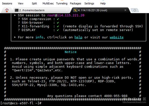The image size is (149, 106).
Task: Click the terminal icon on /home/mobaxterm tab
Action: click(x=16, y=10)
